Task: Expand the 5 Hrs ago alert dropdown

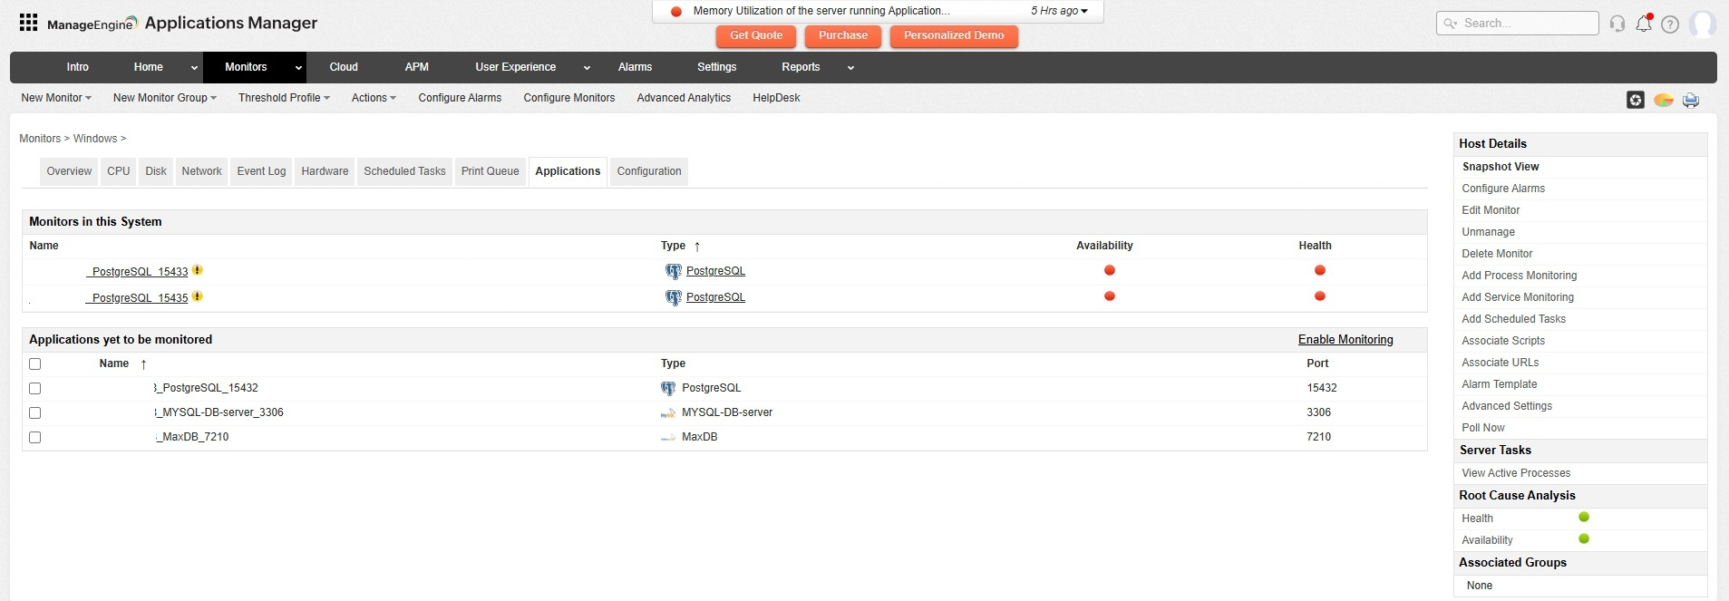Action: tap(1059, 11)
